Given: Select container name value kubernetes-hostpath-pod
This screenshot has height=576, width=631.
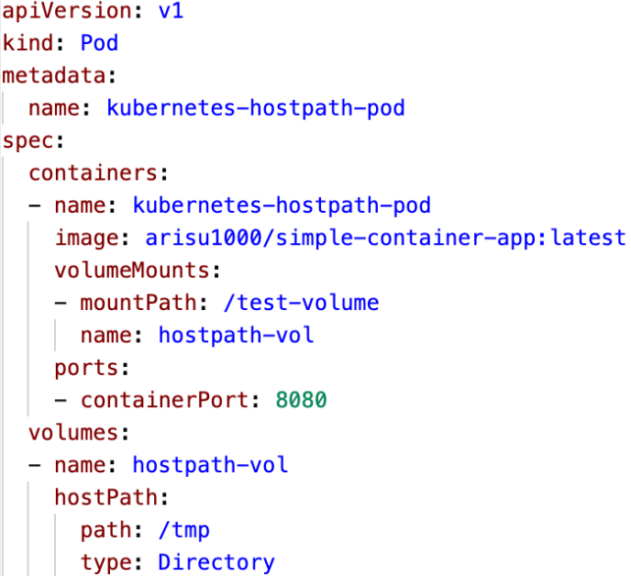Looking at the screenshot, I should pos(282,206).
